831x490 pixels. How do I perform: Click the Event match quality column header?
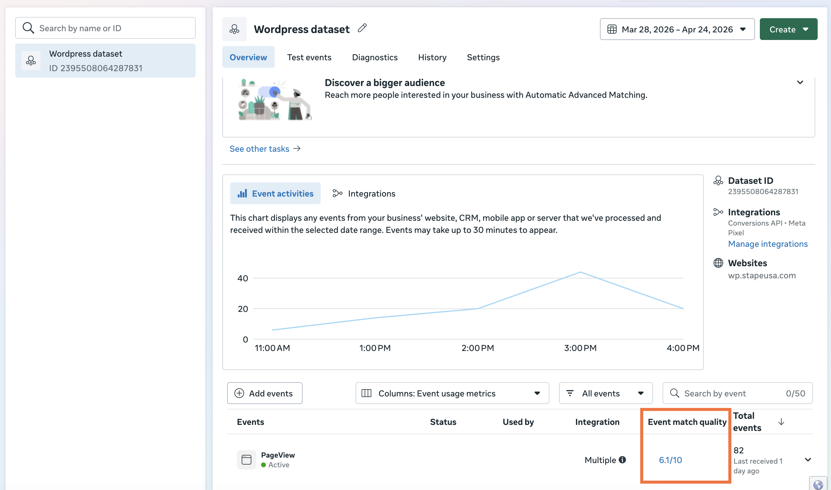click(687, 422)
